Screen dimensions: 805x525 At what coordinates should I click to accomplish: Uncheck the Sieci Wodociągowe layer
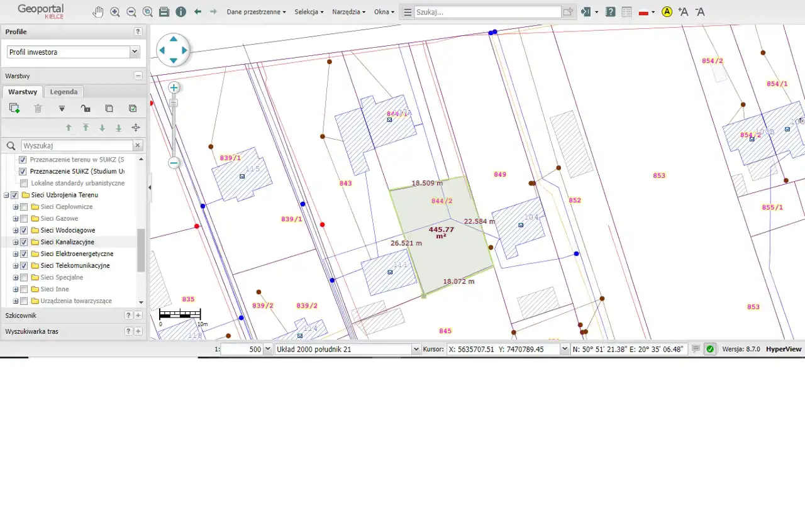click(x=24, y=231)
